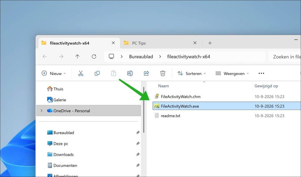The height and width of the screenshot is (177, 301).
Task: Click the Zoeken search field
Action: tap(285, 57)
